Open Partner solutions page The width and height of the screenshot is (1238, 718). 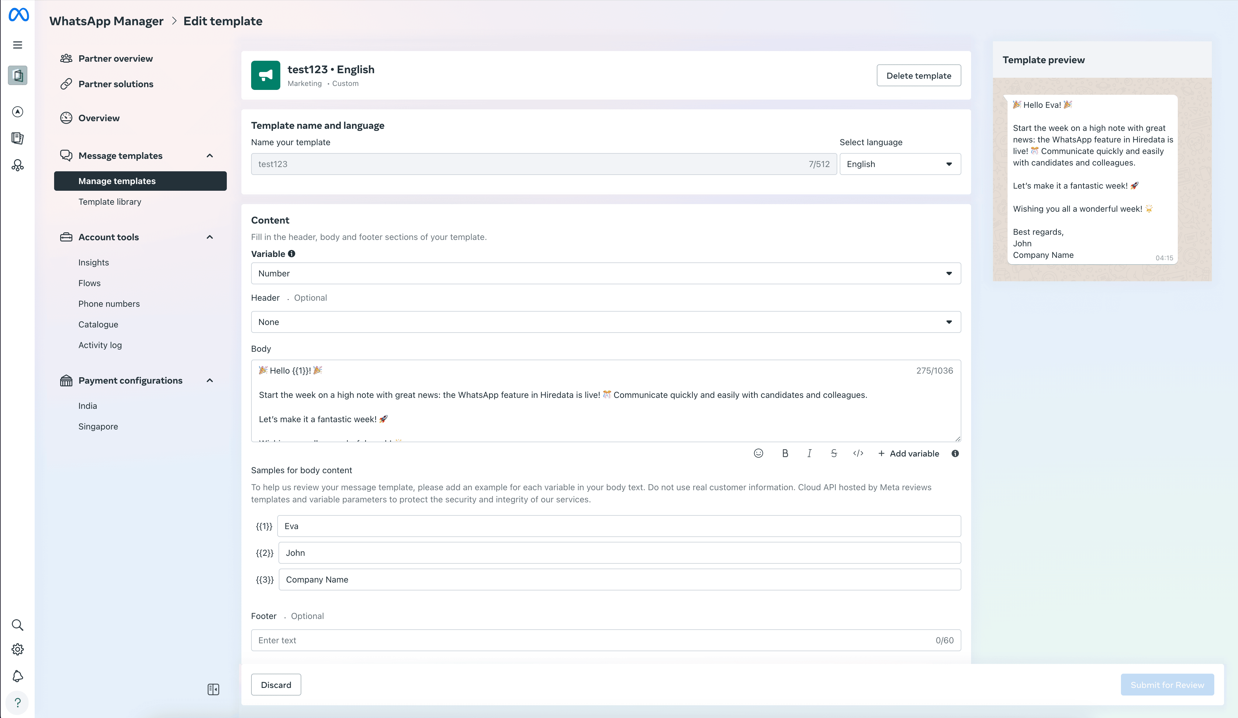[116, 84]
